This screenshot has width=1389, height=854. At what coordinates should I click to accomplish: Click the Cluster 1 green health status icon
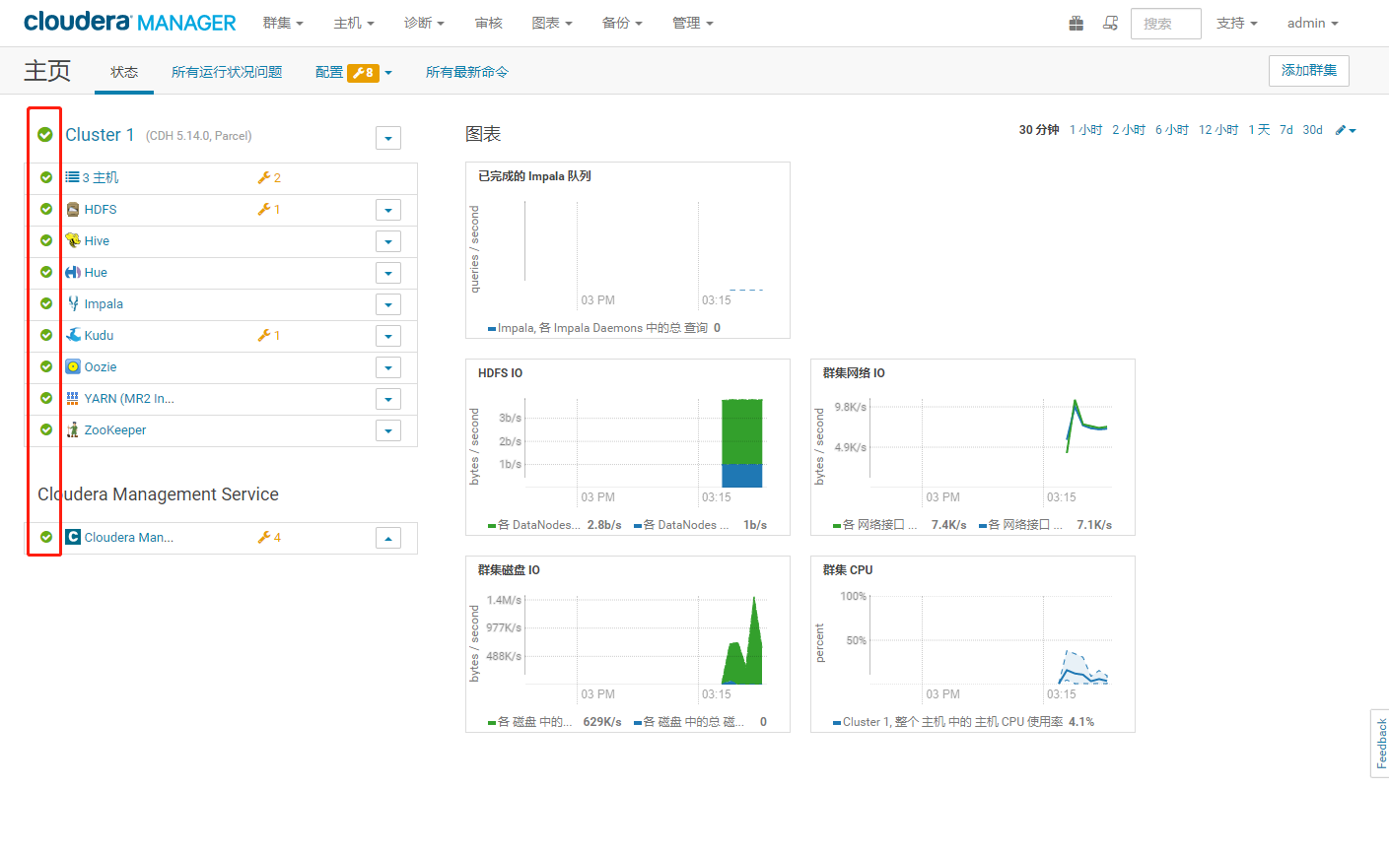point(45,135)
